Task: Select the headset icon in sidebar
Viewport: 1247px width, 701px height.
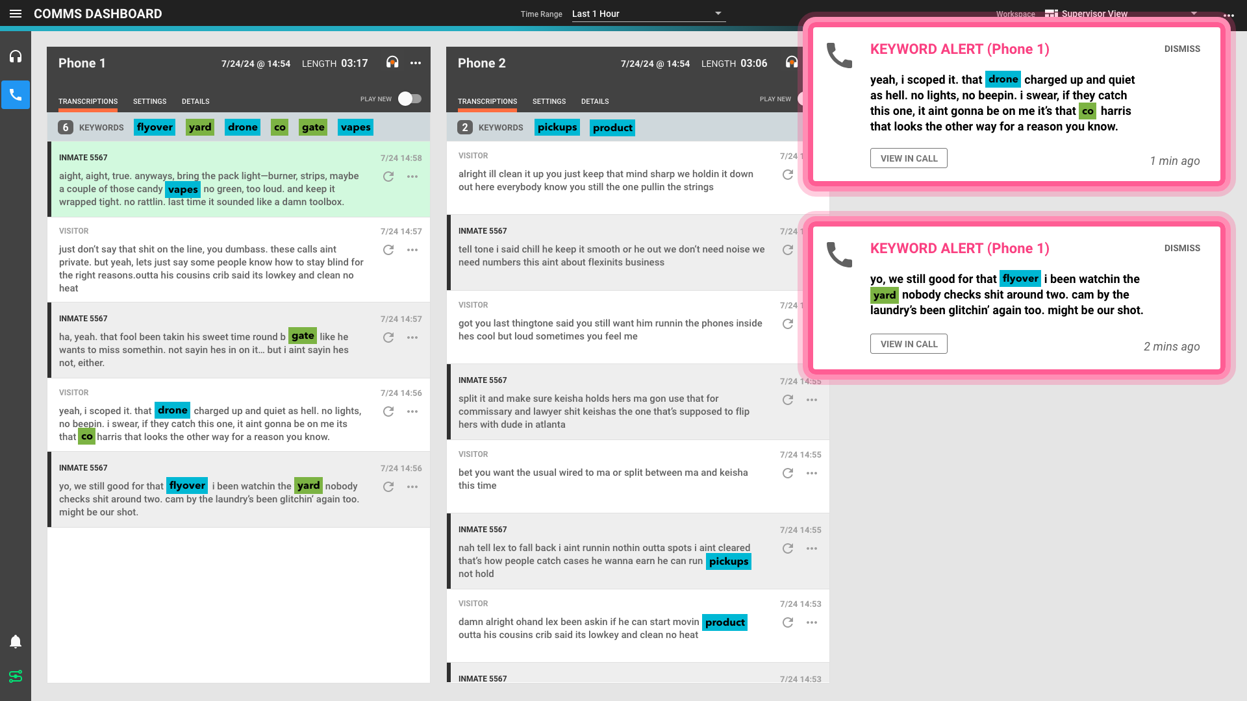Action: coord(16,56)
